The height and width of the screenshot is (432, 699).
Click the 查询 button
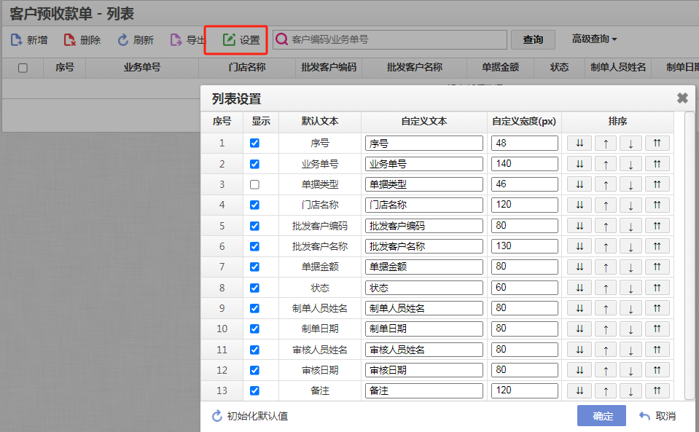533,39
